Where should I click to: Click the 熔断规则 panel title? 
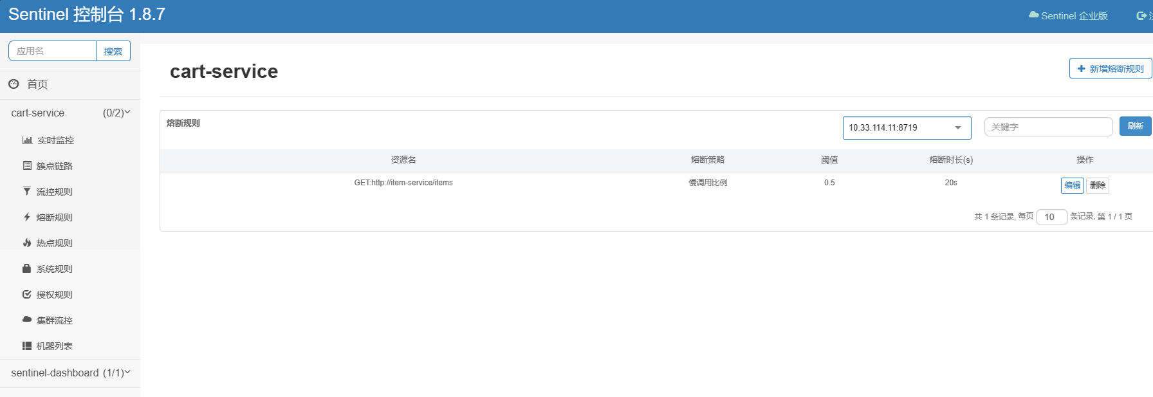click(183, 123)
